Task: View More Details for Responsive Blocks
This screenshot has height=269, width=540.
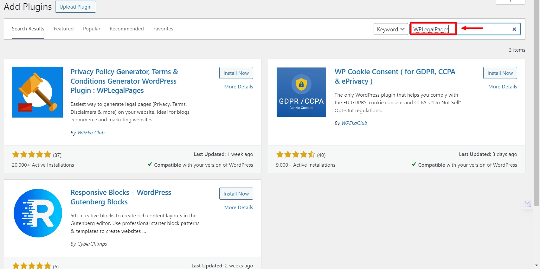Action: pyautogui.click(x=239, y=208)
